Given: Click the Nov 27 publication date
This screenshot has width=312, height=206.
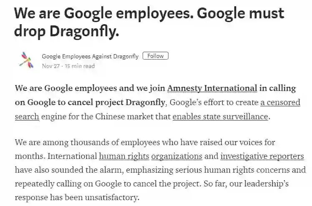Looking at the screenshot, I should pos(50,66).
